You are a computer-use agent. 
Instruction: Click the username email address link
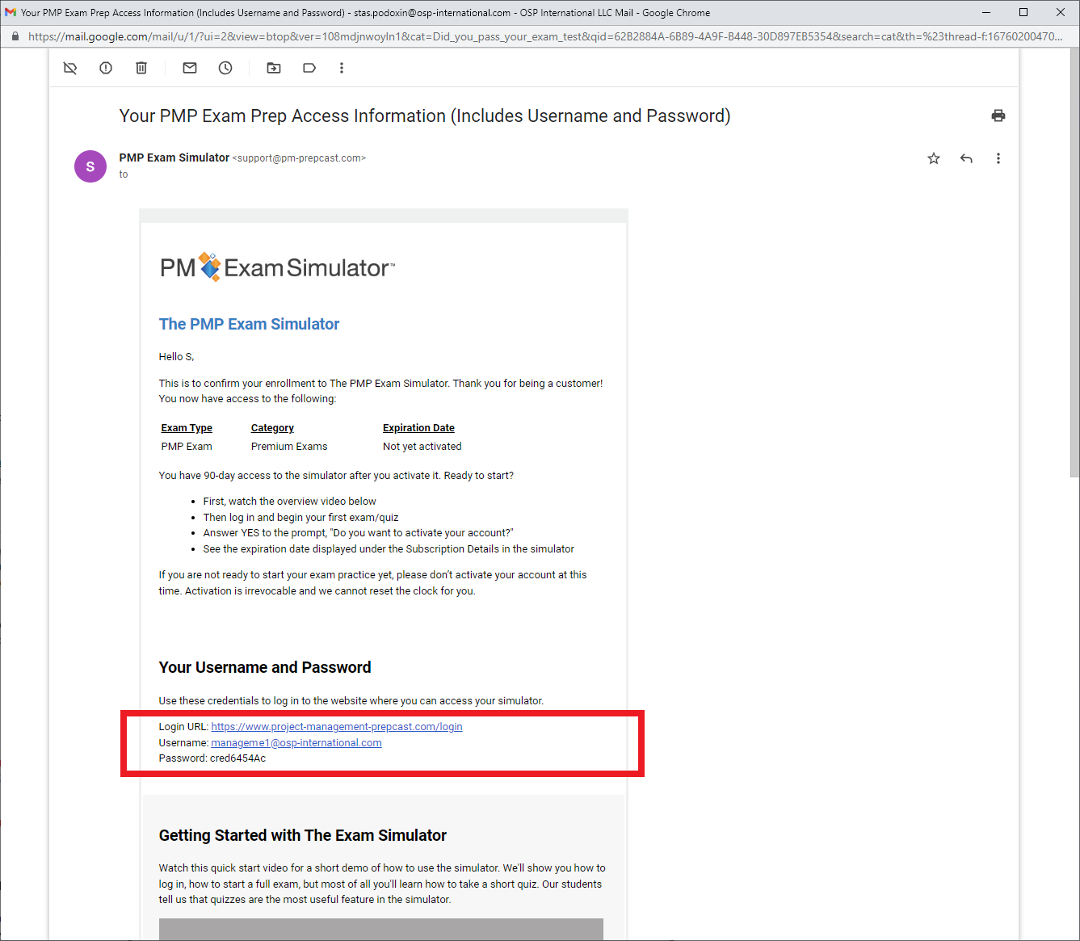pos(296,743)
